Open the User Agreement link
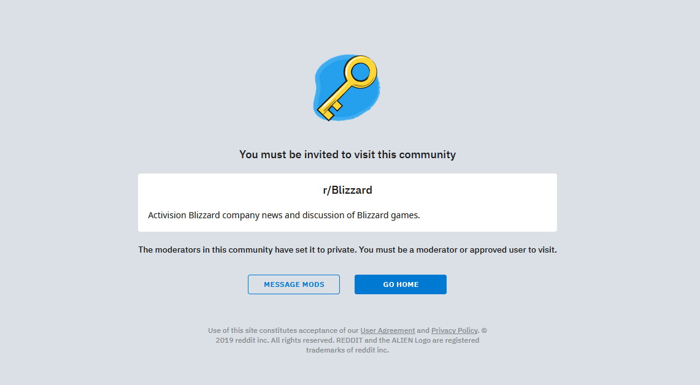Screen dimensions: 700x385 388,330
